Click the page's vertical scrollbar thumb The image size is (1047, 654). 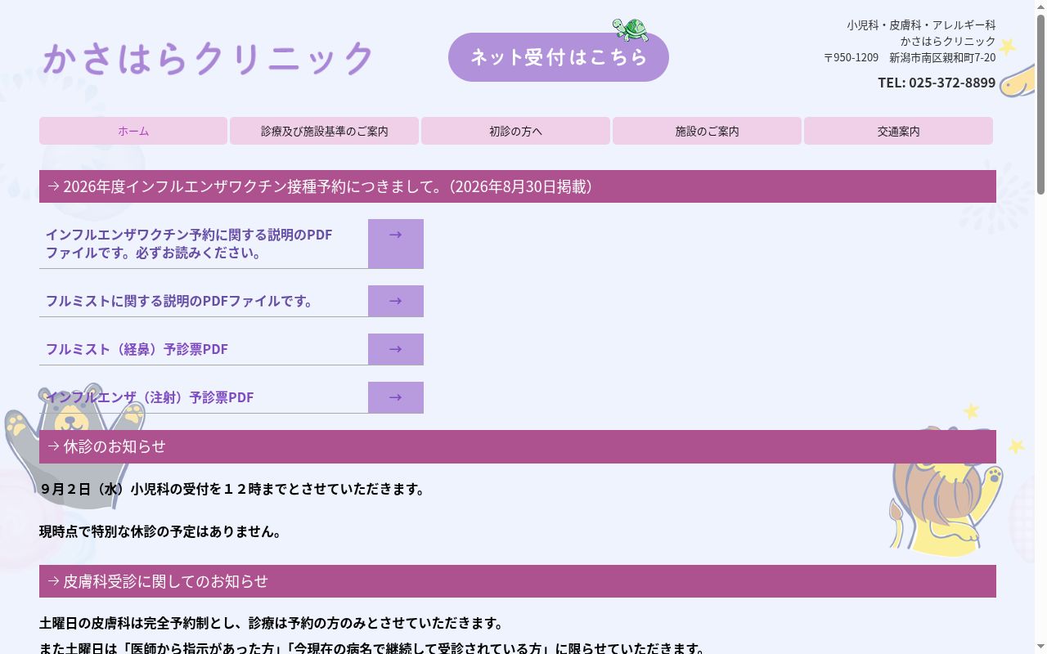1040,105
